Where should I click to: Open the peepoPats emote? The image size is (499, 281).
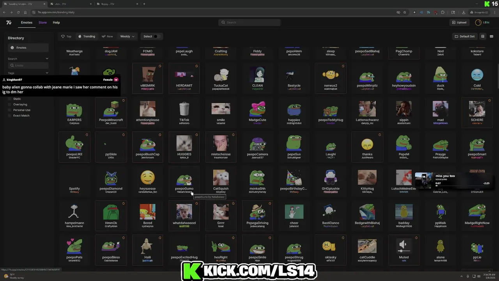click(74, 250)
